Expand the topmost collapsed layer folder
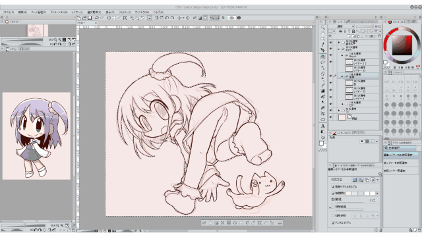This screenshot has width=422, height=237. pyautogui.click(x=339, y=42)
